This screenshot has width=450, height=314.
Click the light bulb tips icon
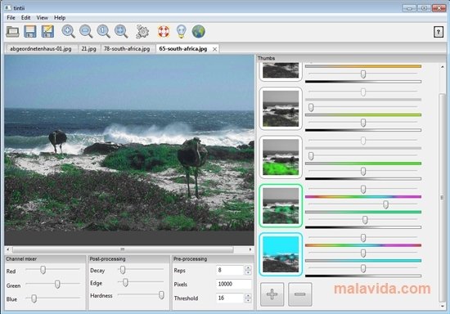pos(181,32)
